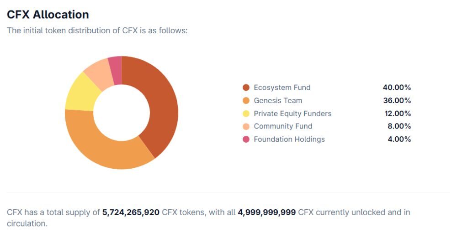Image resolution: width=457 pixels, height=238 pixels.
Task: Click the 40.00% percentage value
Action: point(397,88)
